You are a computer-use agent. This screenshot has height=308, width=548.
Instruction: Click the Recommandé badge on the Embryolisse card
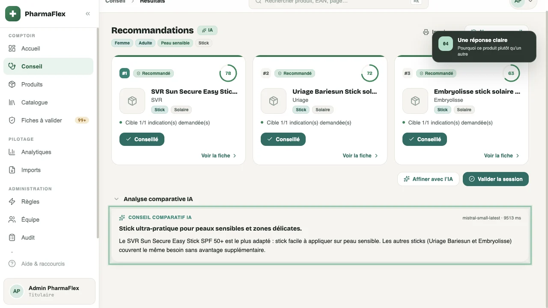click(x=436, y=73)
